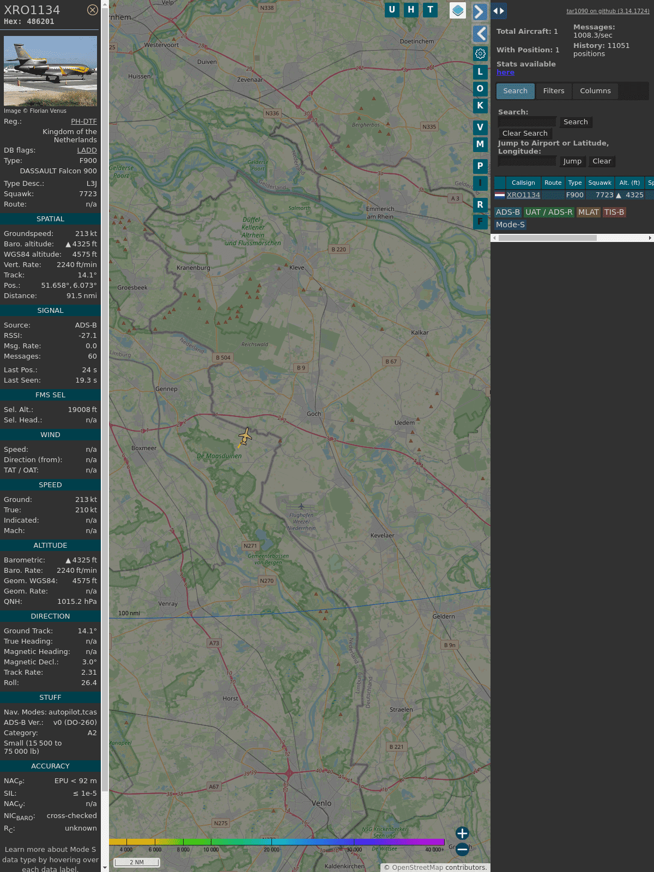Zoom in with the plus button
The image size is (654, 872).
[462, 833]
